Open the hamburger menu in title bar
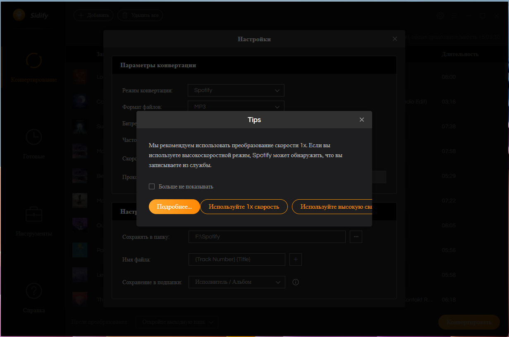 click(454, 16)
